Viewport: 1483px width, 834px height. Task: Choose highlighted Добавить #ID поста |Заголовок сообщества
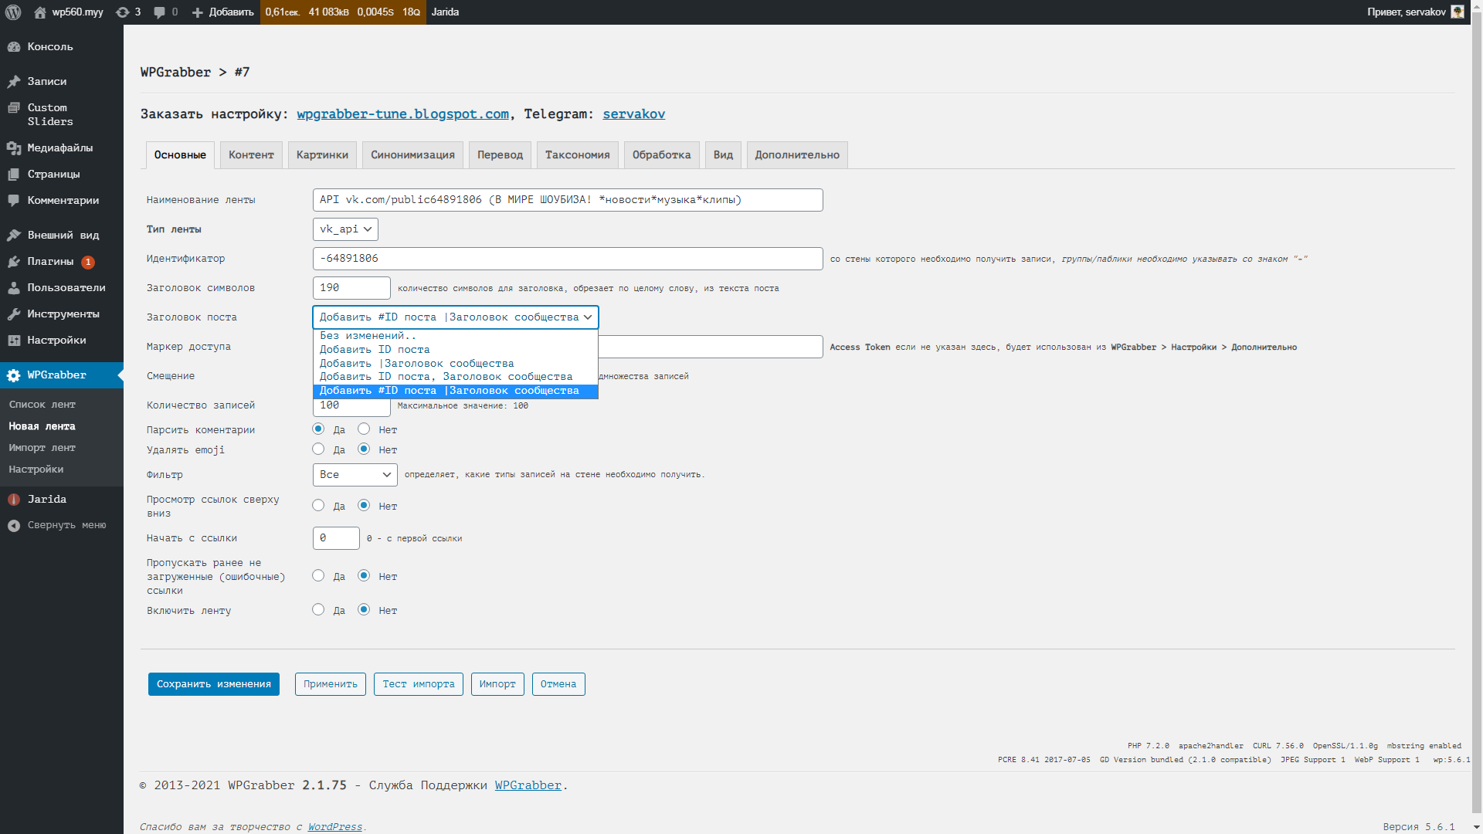(x=456, y=391)
